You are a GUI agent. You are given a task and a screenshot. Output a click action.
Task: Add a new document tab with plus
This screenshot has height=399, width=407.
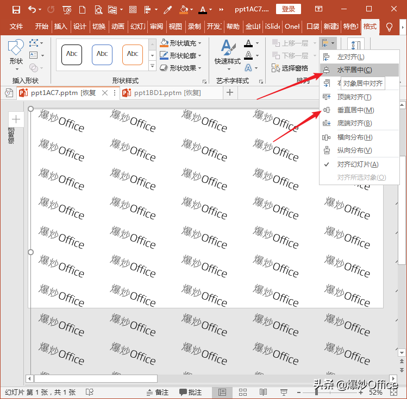230,92
